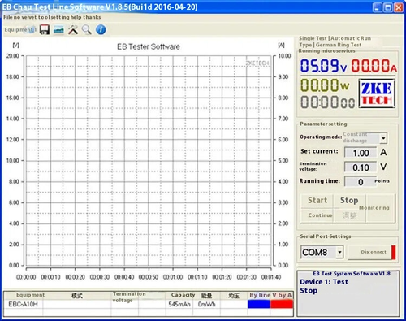Click the floppy disk save icon

45,29
